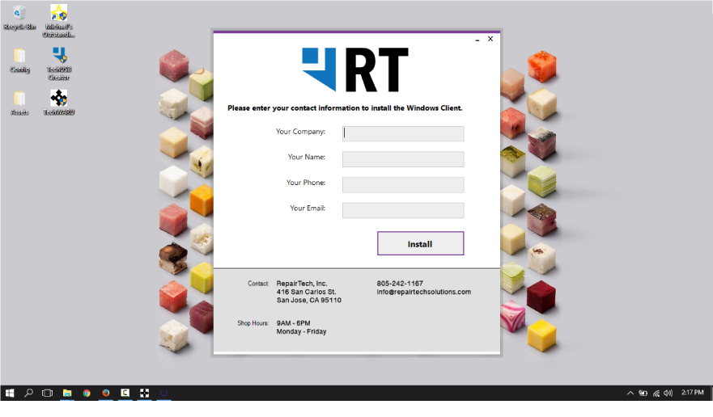Focus the Your Phone input field
The image size is (713, 417).
(x=403, y=185)
